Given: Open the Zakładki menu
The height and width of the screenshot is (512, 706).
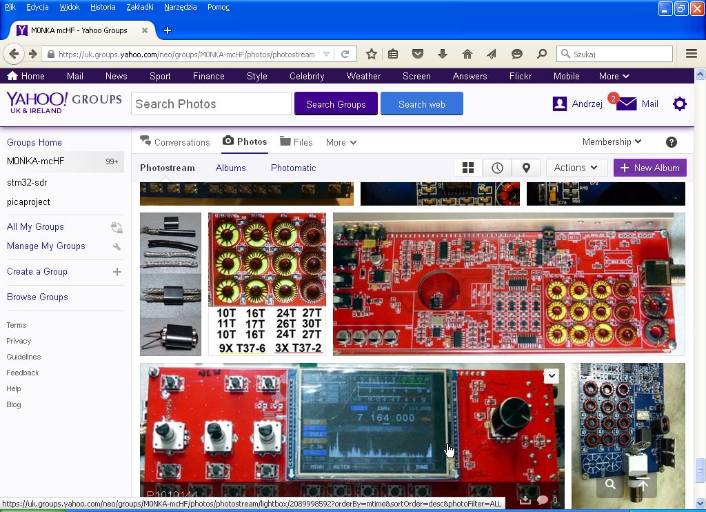Looking at the screenshot, I should click(x=140, y=7).
